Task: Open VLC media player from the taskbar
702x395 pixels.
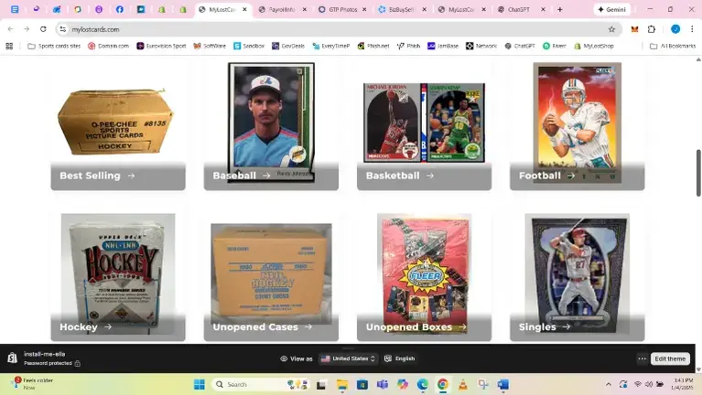Action: point(463,384)
